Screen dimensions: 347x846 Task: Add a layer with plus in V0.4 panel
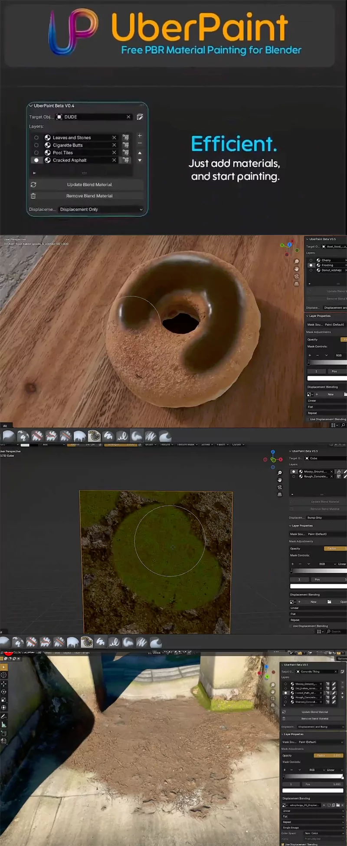pyautogui.click(x=140, y=136)
